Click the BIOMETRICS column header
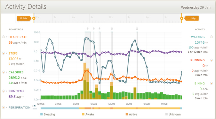This screenshot has width=216, height=119. (x=16, y=30)
